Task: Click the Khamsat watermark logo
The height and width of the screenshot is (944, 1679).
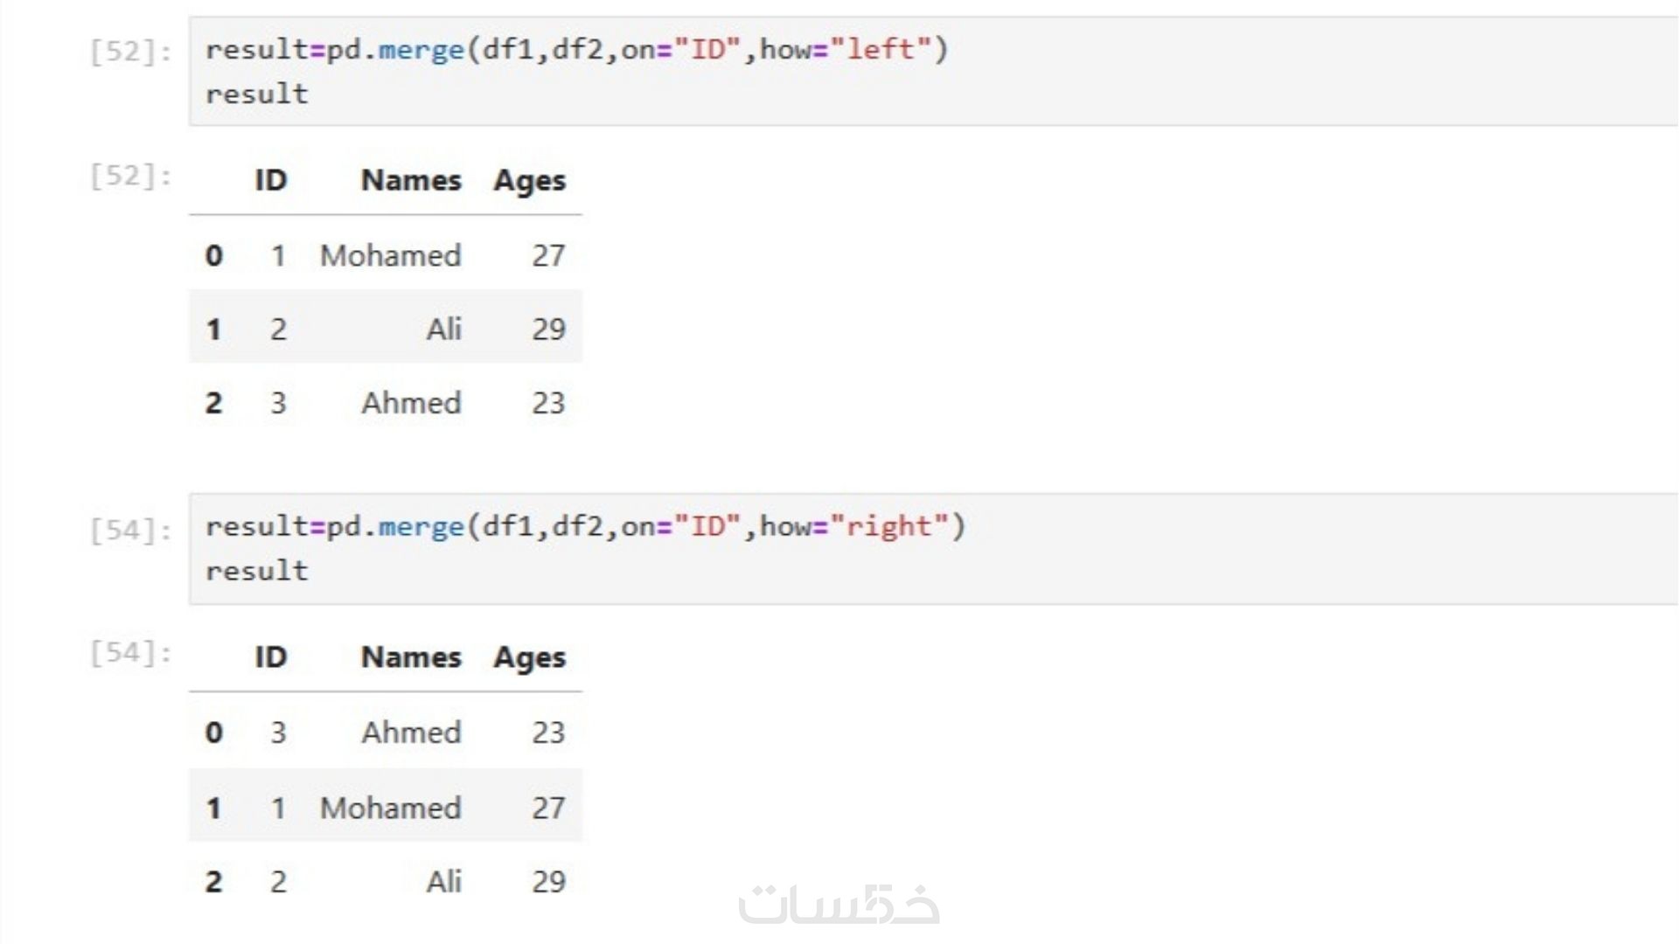Action: pos(839,905)
